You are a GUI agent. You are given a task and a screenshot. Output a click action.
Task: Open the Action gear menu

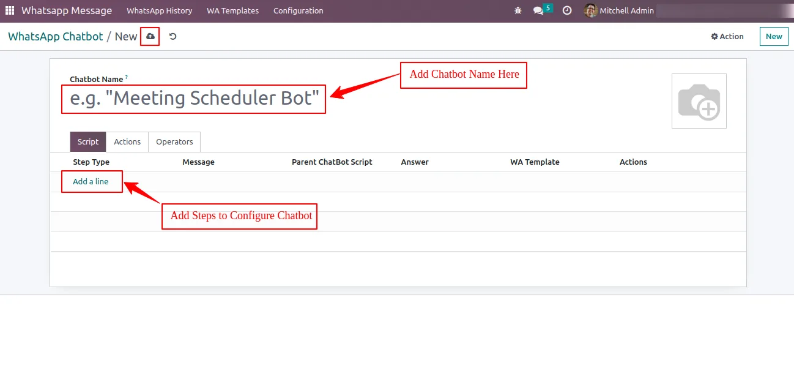(x=727, y=37)
